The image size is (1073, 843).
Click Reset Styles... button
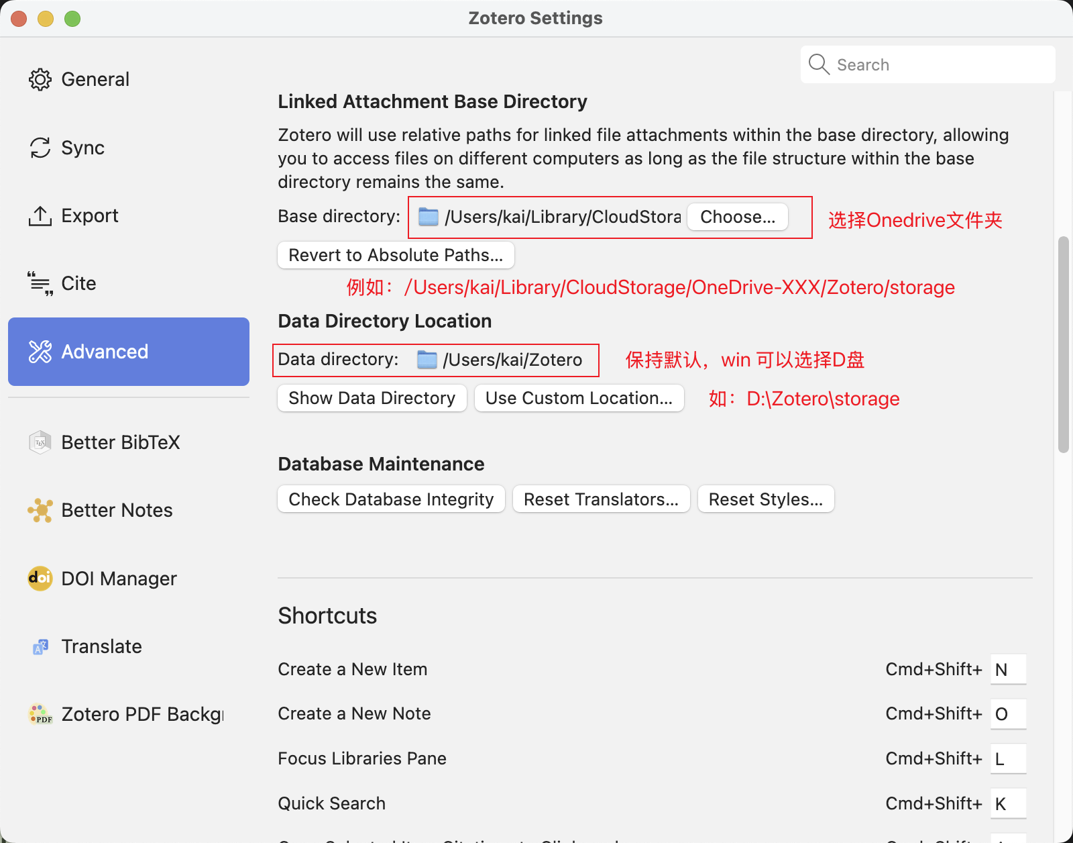click(x=766, y=499)
